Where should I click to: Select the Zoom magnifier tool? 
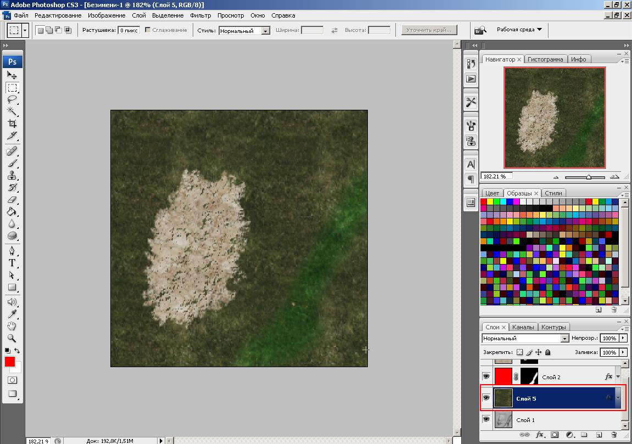pos(12,338)
